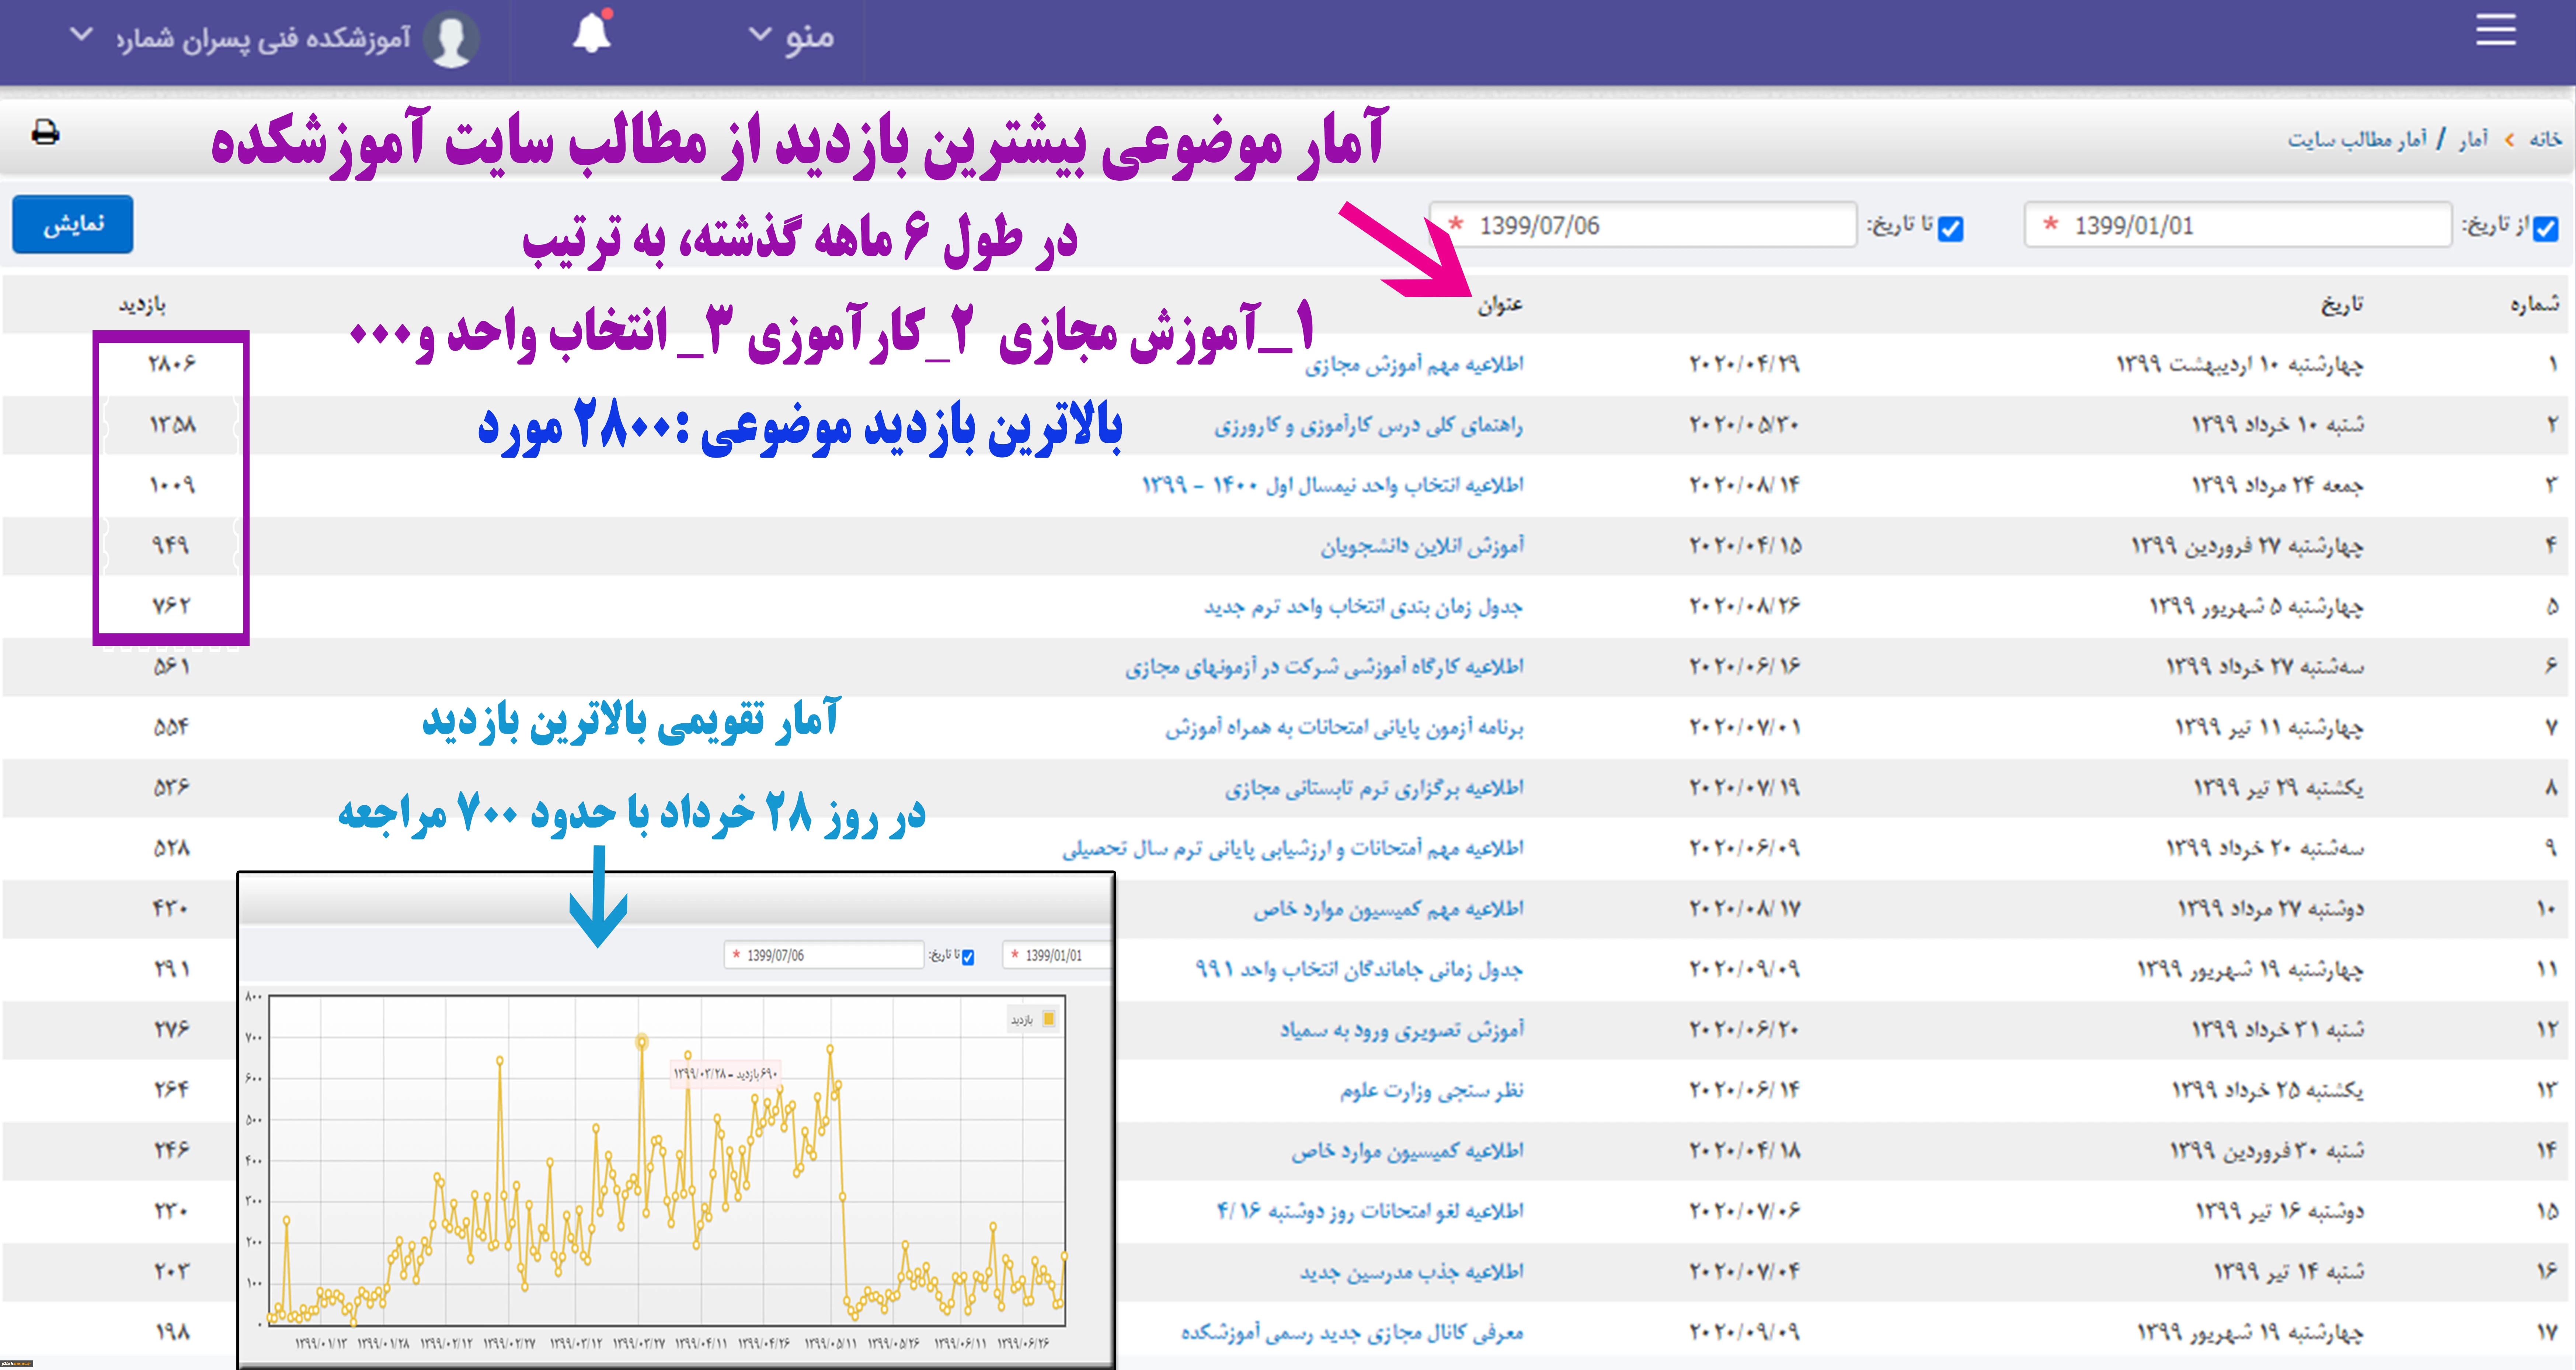The height and width of the screenshot is (1370, 2576).
Task: Open اطلاعیه لغو امتحانات روز دوشنبه
Action: point(1370,1211)
